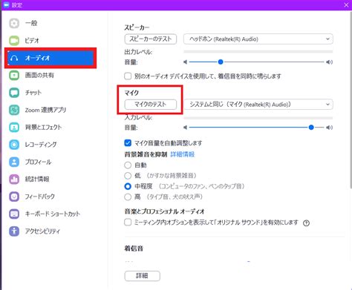Open 詳細情報 link for noise suppression
The image size is (352, 290).
pyautogui.click(x=183, y=154)
